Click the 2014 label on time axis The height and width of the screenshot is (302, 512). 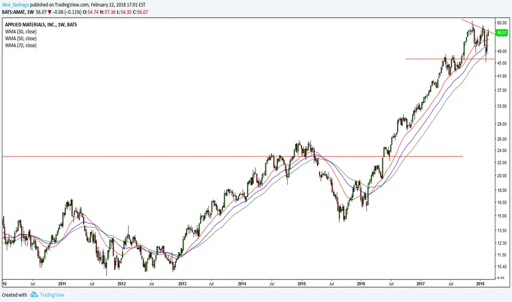click(x=242, y=284)
